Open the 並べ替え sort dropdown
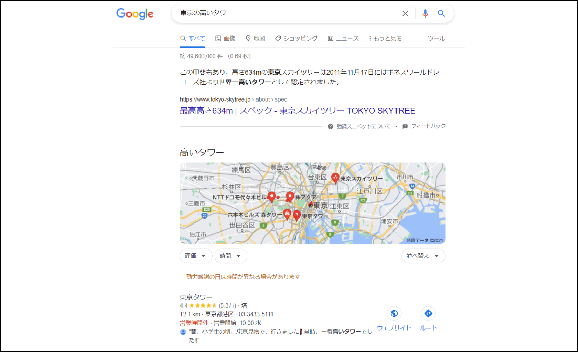The width and height of the screenshot is (578, 352). (x=423, y=256)
